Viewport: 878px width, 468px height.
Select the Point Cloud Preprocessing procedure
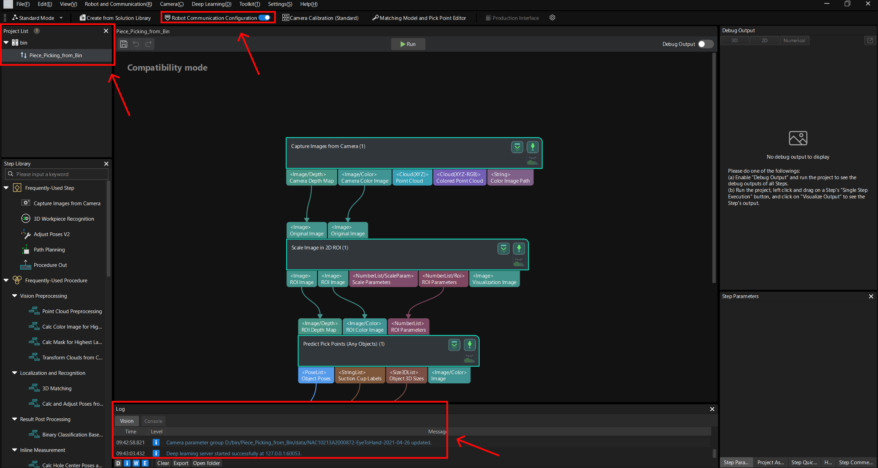coord(66,311)
